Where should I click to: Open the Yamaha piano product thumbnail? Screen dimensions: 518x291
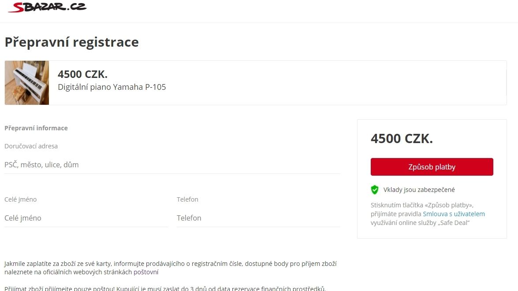[27, 83]
